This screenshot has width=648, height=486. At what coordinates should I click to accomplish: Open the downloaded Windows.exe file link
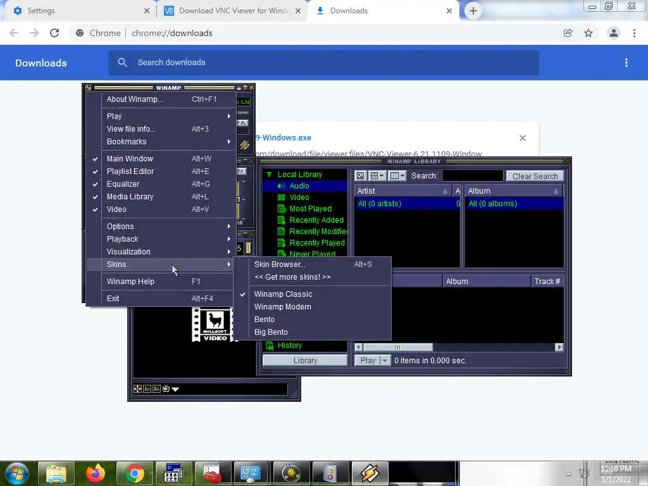click(283, 137)
